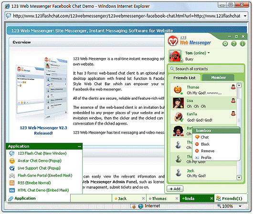Image resolution: width=253 pixels, height=214 pixels.
Task: Collapse the Application panel
Action: 79,146
